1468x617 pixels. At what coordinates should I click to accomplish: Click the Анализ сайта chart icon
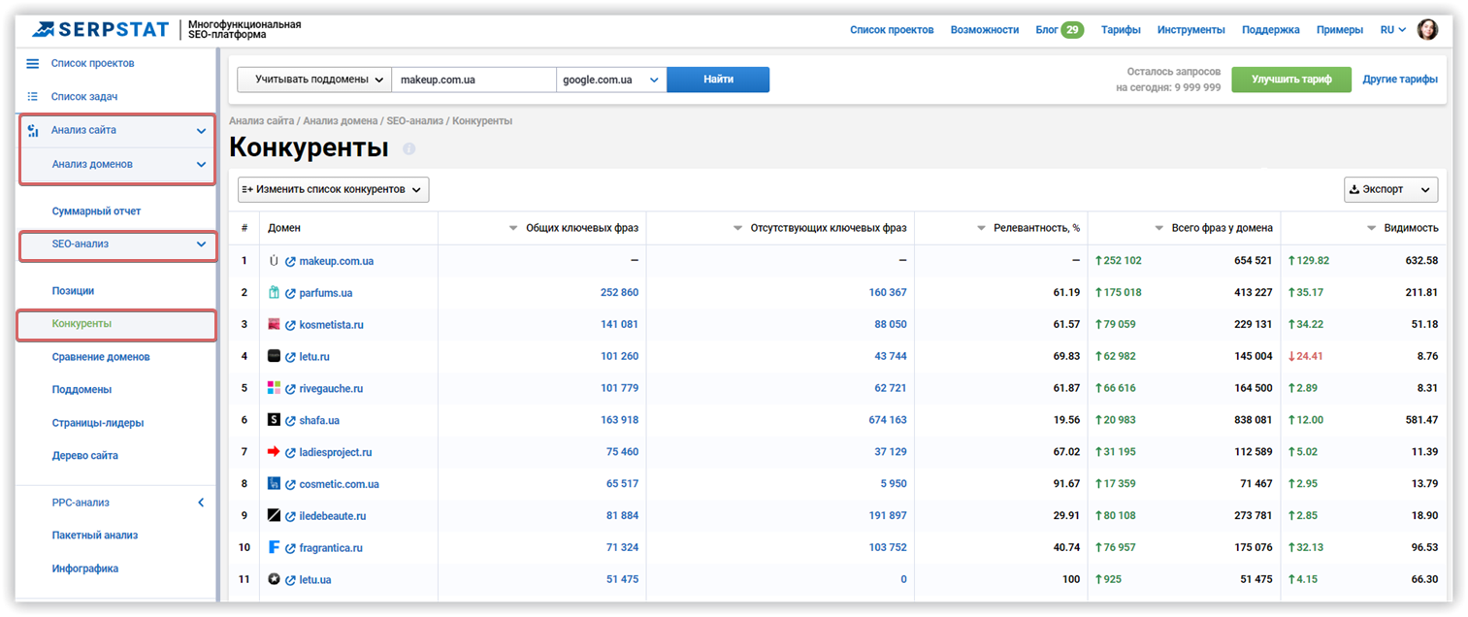coord(32,130)
